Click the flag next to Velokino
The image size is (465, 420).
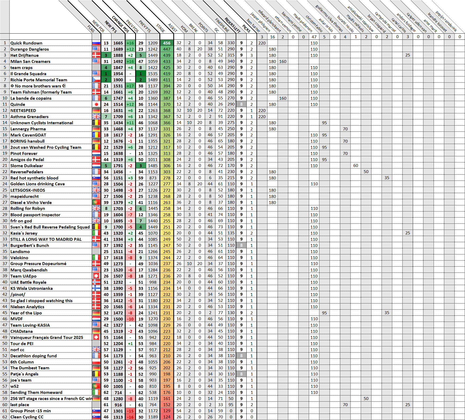coord(96,258)
